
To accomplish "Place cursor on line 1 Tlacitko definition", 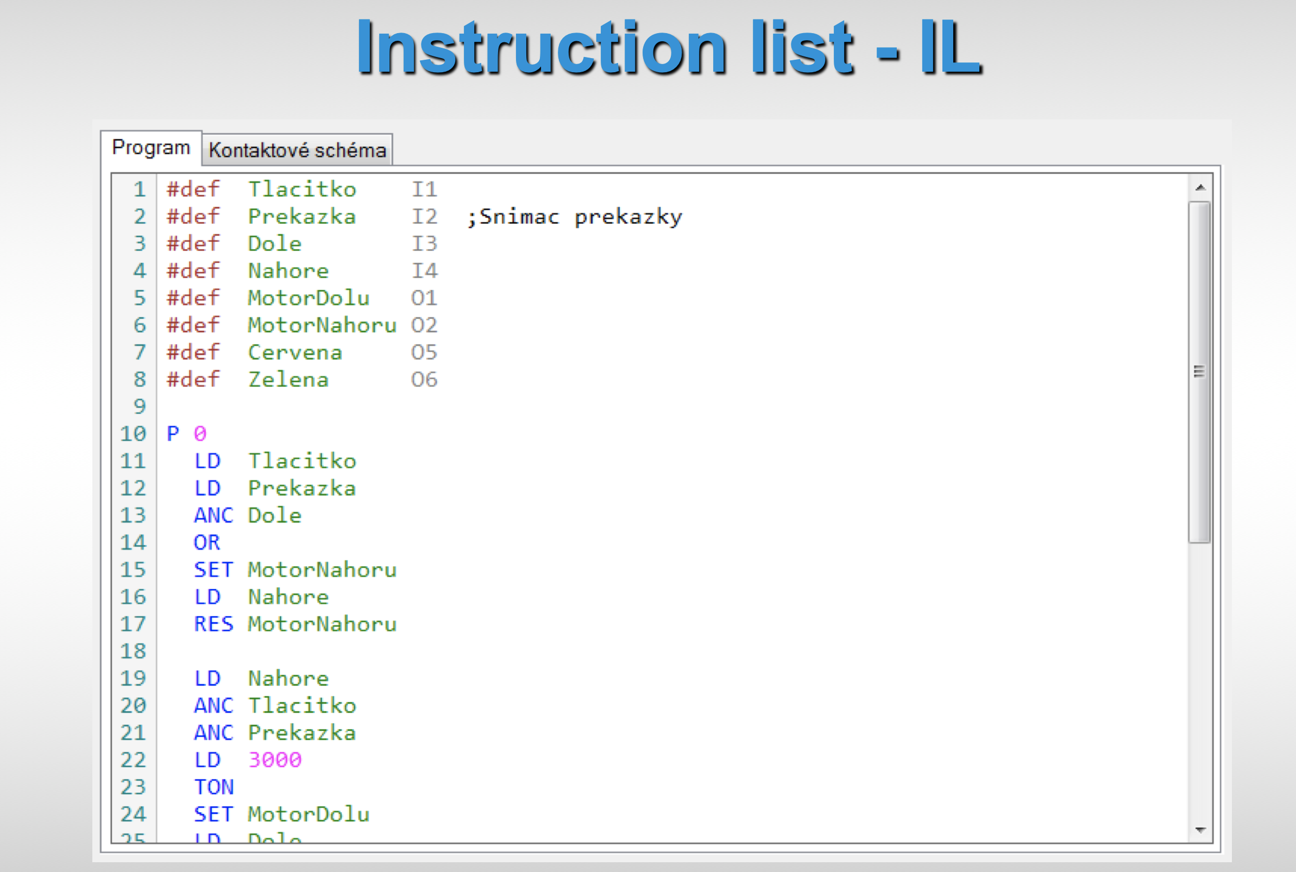I will 301,189.
